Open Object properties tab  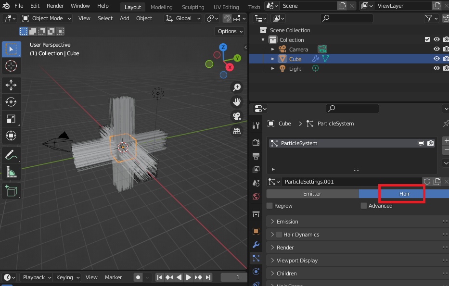(256, 231)
